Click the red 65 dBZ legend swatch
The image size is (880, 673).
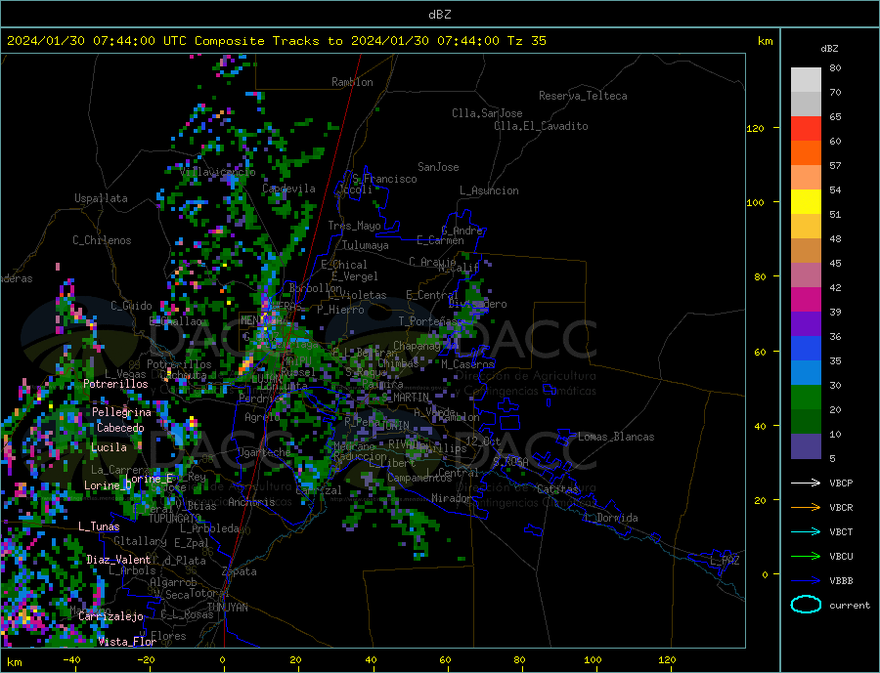pyautogui.click(x=806, y=128)
